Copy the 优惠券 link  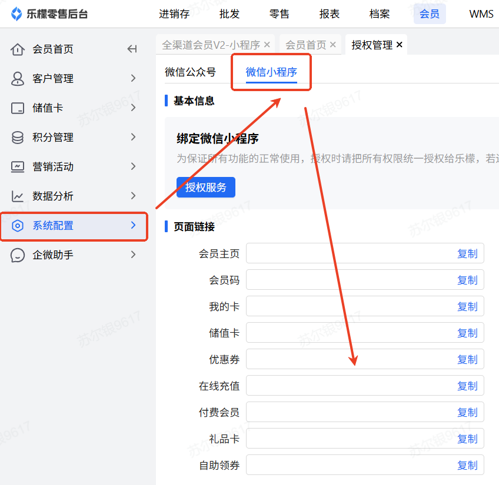(x=467, y=359)
